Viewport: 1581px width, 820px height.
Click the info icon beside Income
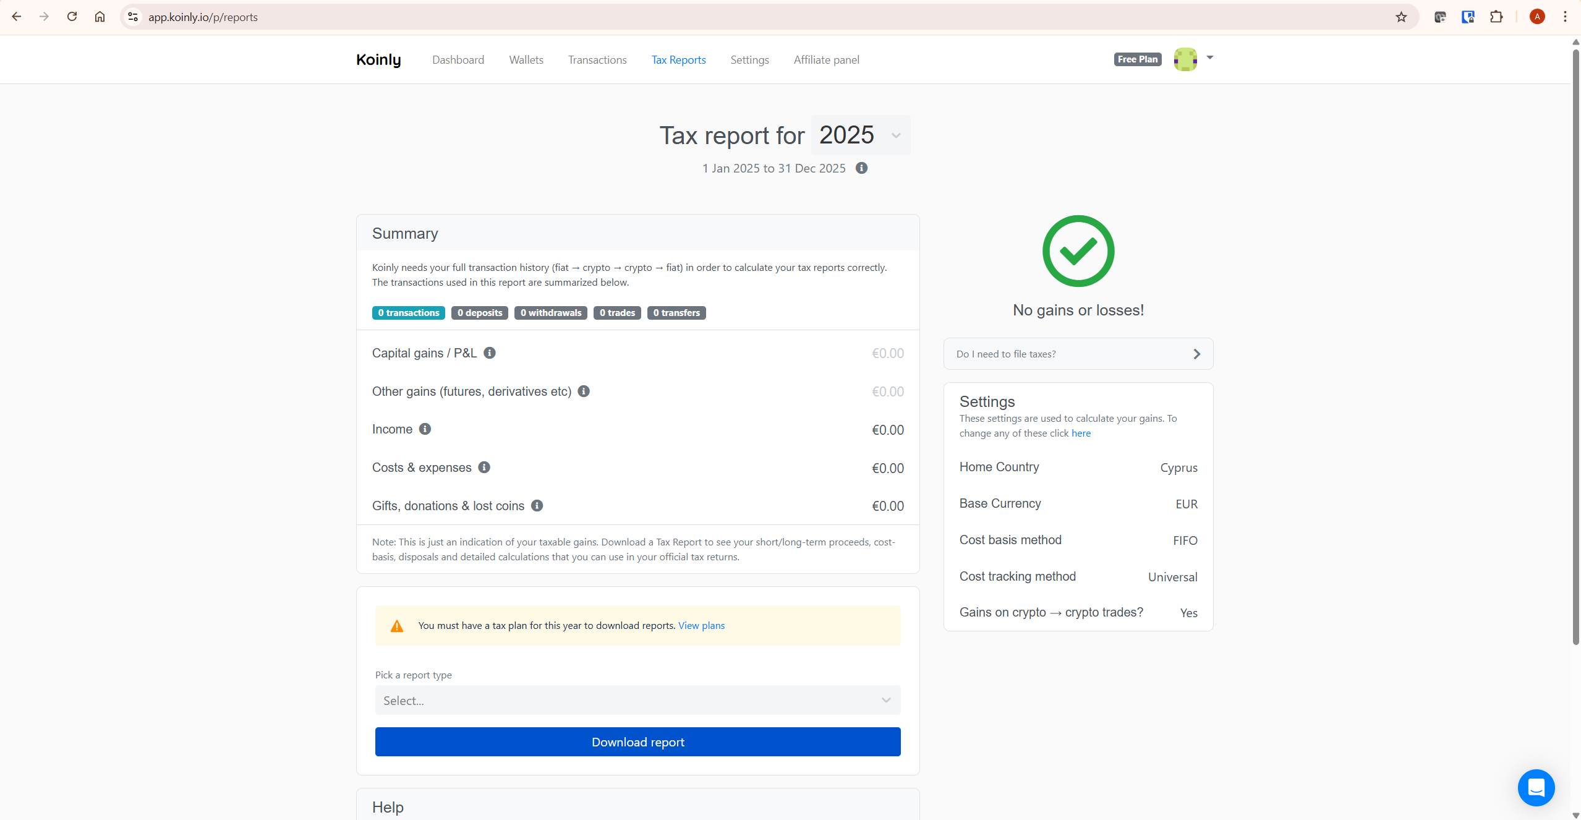[425, 429]
